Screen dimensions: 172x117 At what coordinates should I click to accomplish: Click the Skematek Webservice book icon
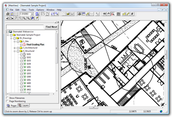(11, 32)
